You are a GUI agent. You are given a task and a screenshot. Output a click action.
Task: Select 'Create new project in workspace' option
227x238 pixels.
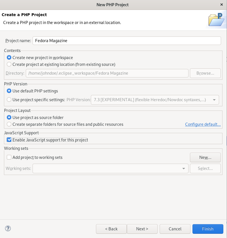tap(9, 57)
